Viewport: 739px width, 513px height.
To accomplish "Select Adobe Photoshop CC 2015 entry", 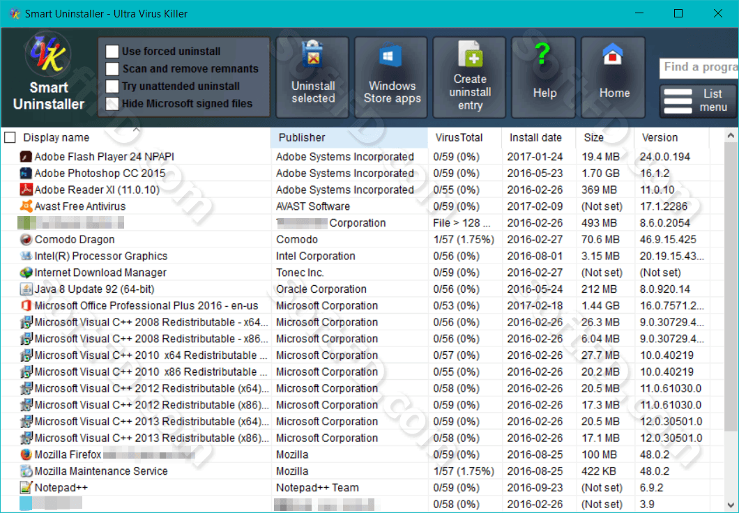I will click(x=100, y=173).
